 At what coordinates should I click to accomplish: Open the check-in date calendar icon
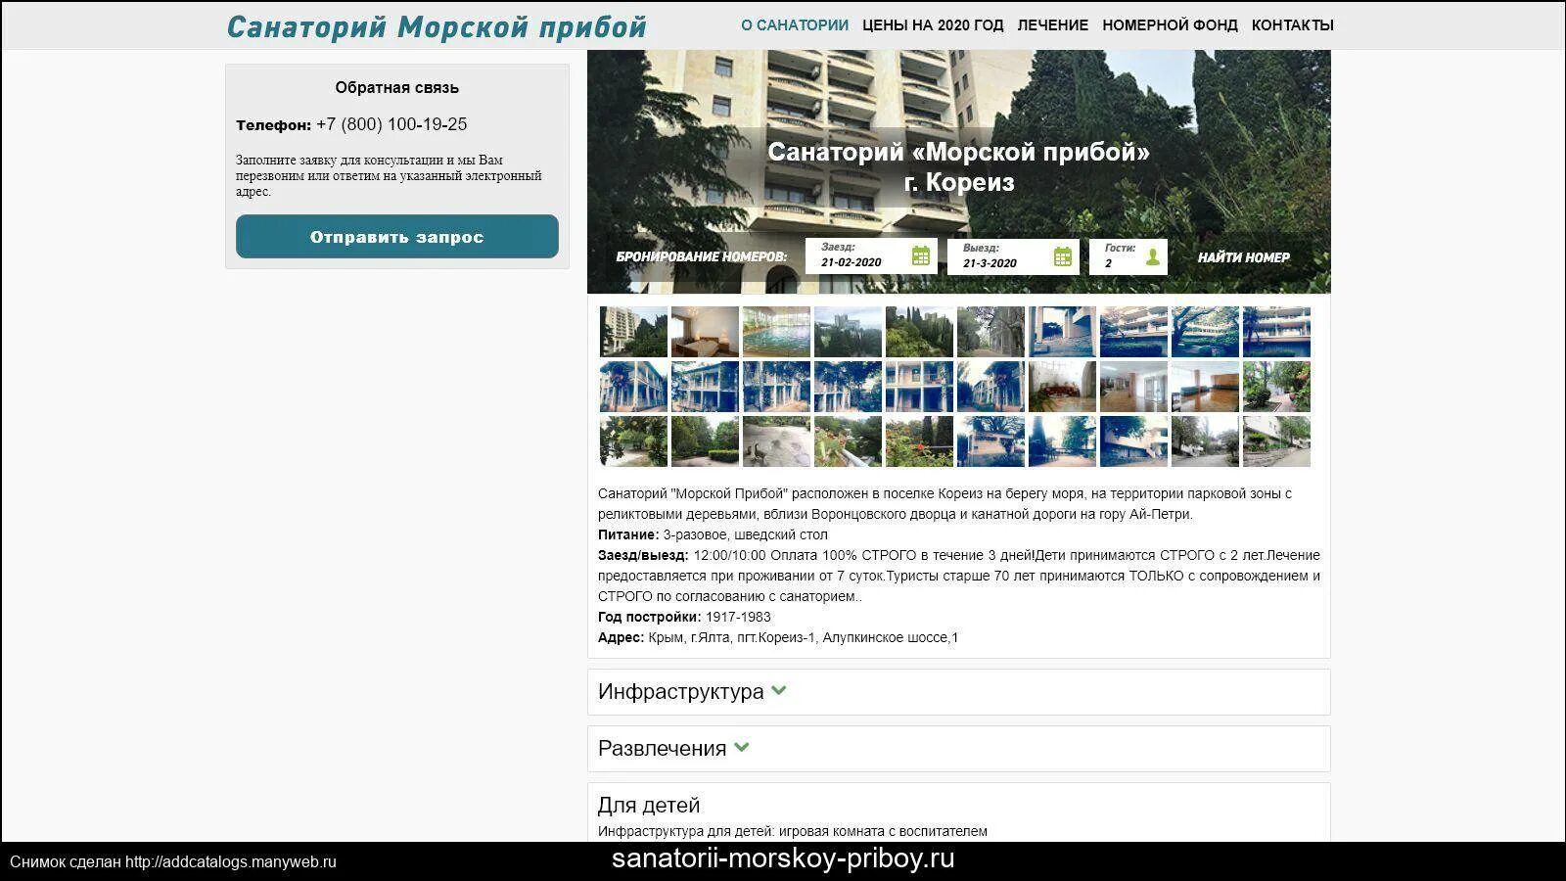[x=921, y=256]
